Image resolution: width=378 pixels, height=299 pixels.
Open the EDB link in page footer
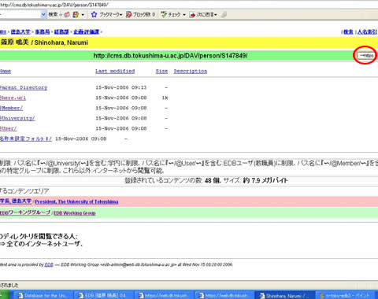pos(49,264)
